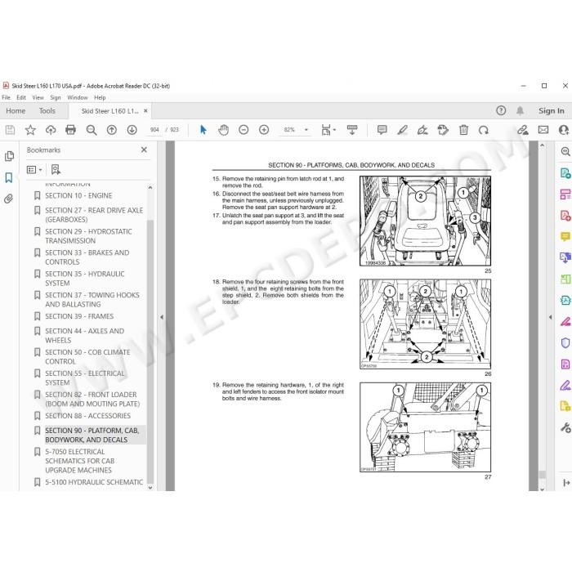Select bookmark SECTION 33 - BRAKES AND CONTROLS

(87, 257)
